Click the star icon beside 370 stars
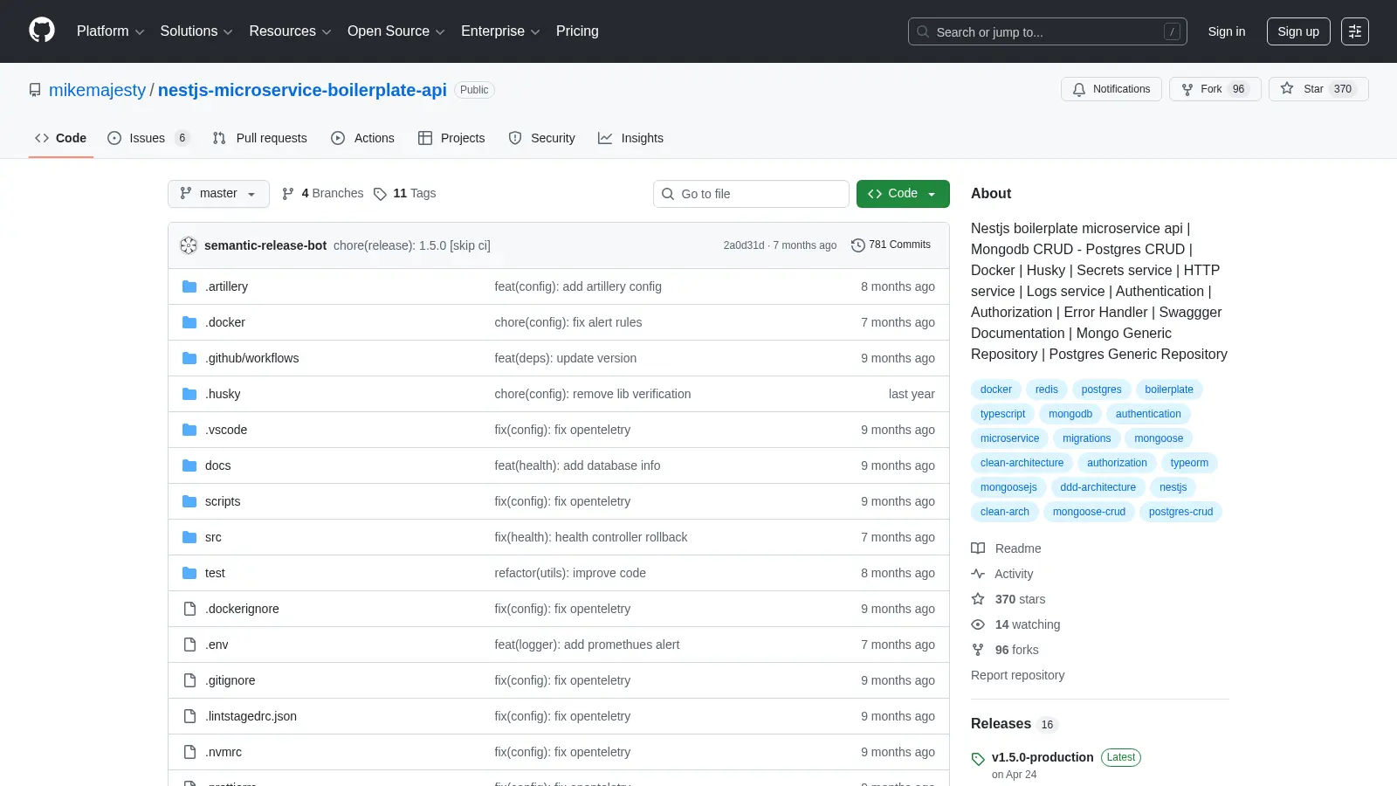This screenshot has height=786, width=1397. [978, 599]
